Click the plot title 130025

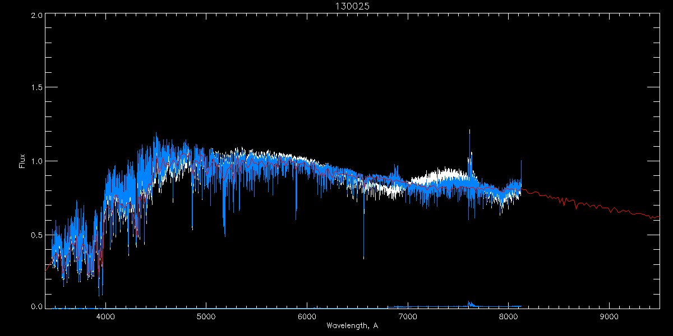(352, 6)
